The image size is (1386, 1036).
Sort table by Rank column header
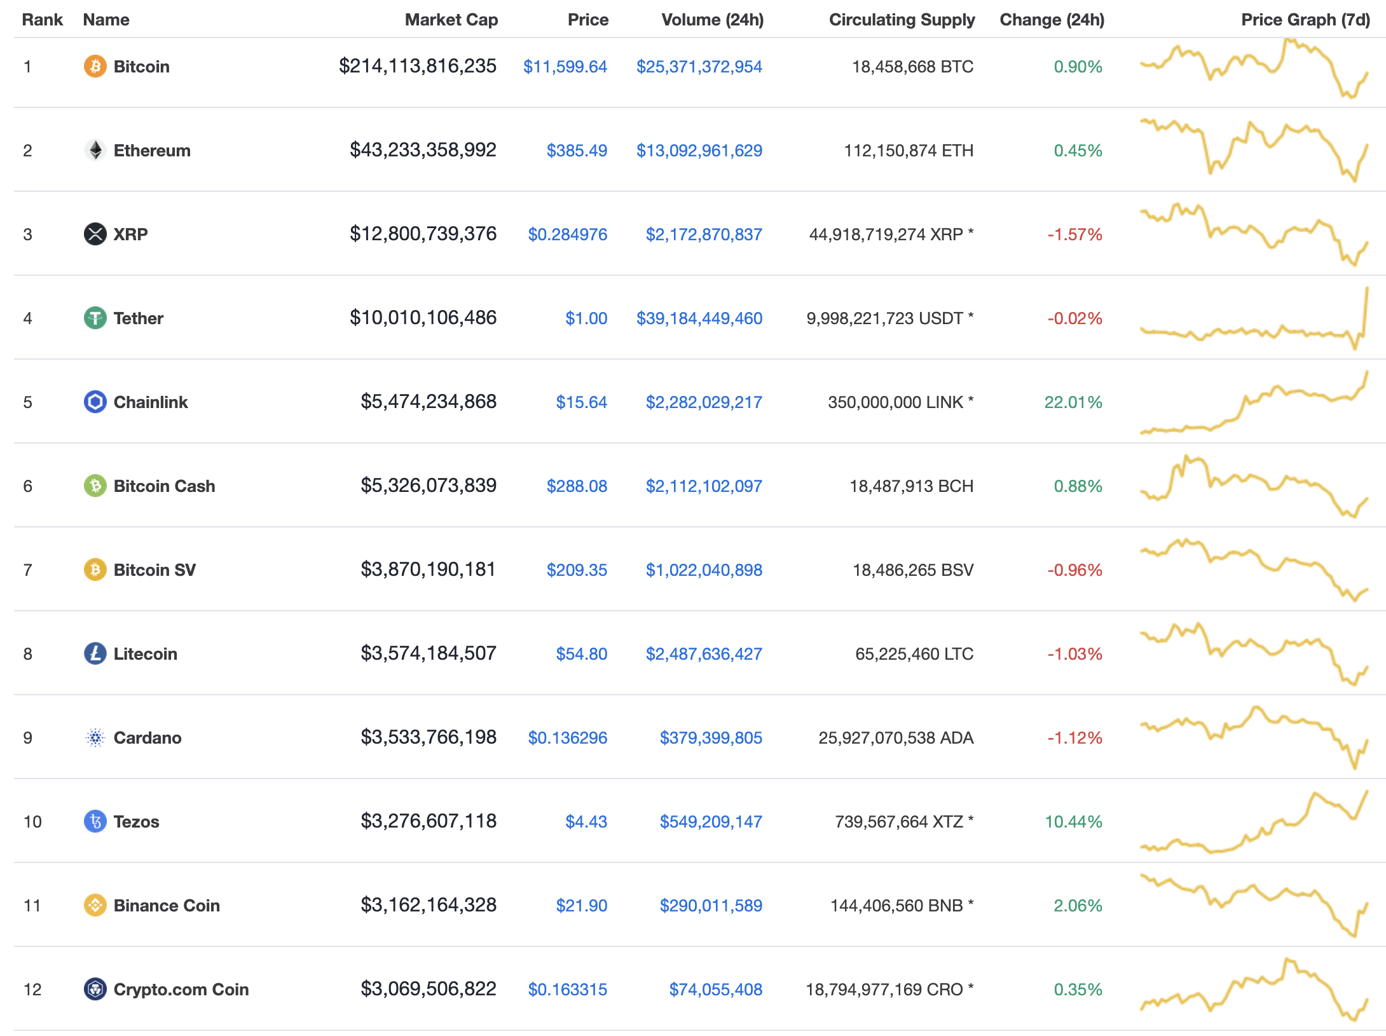pos(42,20)
